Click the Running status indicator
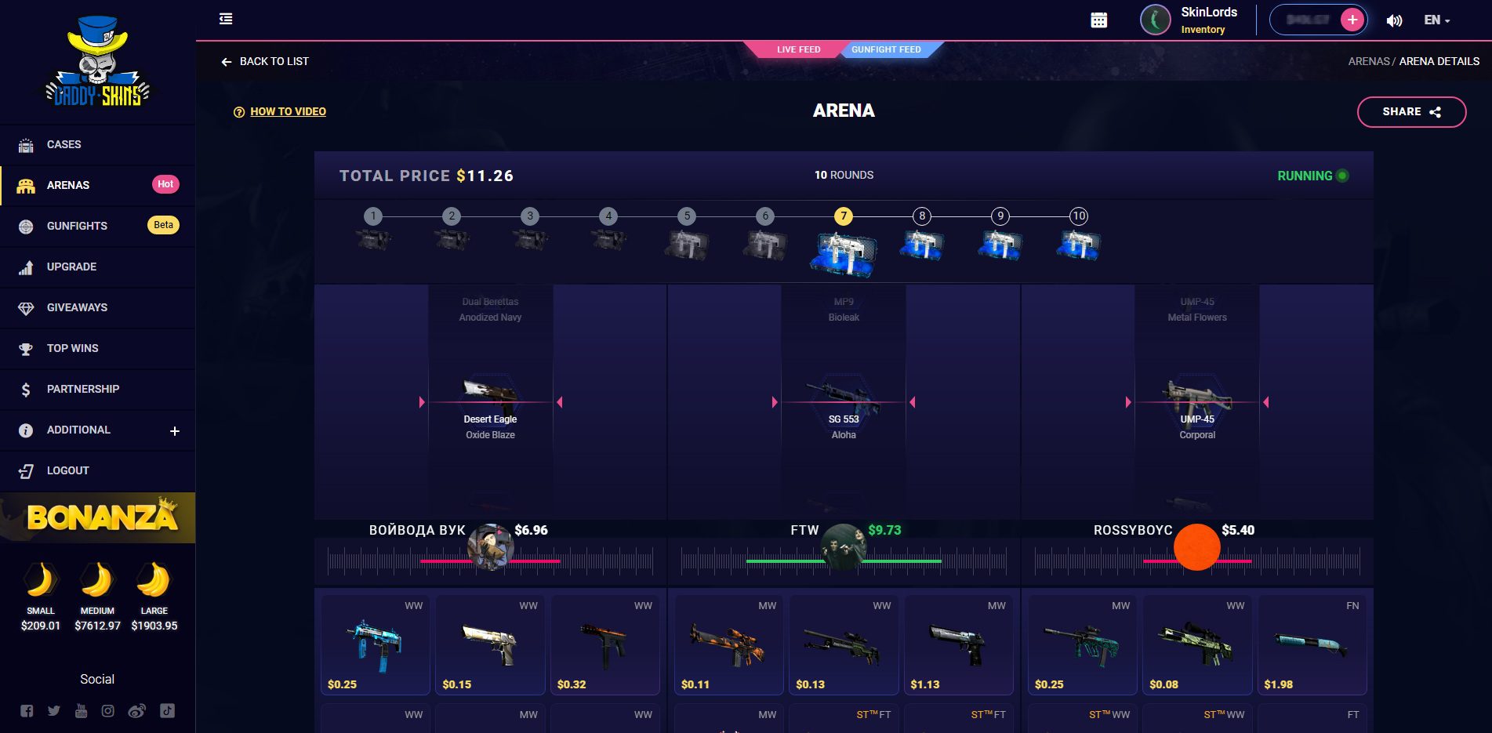 1313,176
